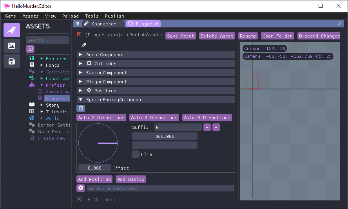Click the assets Search input field

tap(47, 40)
